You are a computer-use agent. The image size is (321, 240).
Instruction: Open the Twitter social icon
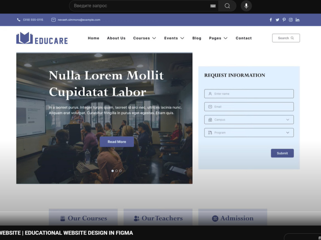[x=277, y=20]
